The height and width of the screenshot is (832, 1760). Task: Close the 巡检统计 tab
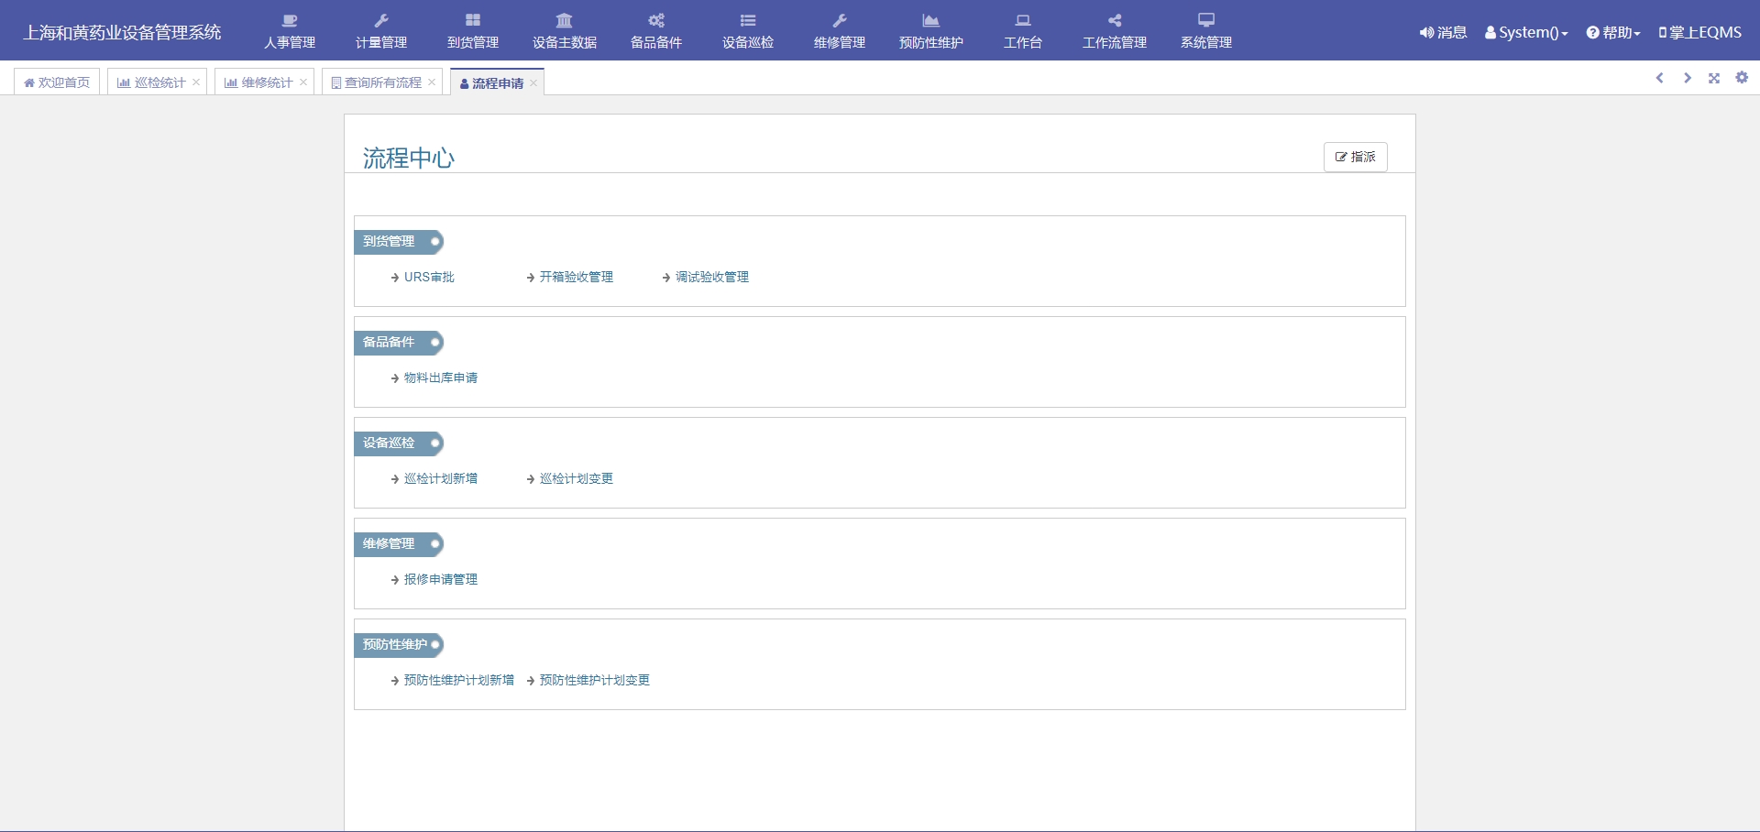pyautogui.click(x=196, y=82)
